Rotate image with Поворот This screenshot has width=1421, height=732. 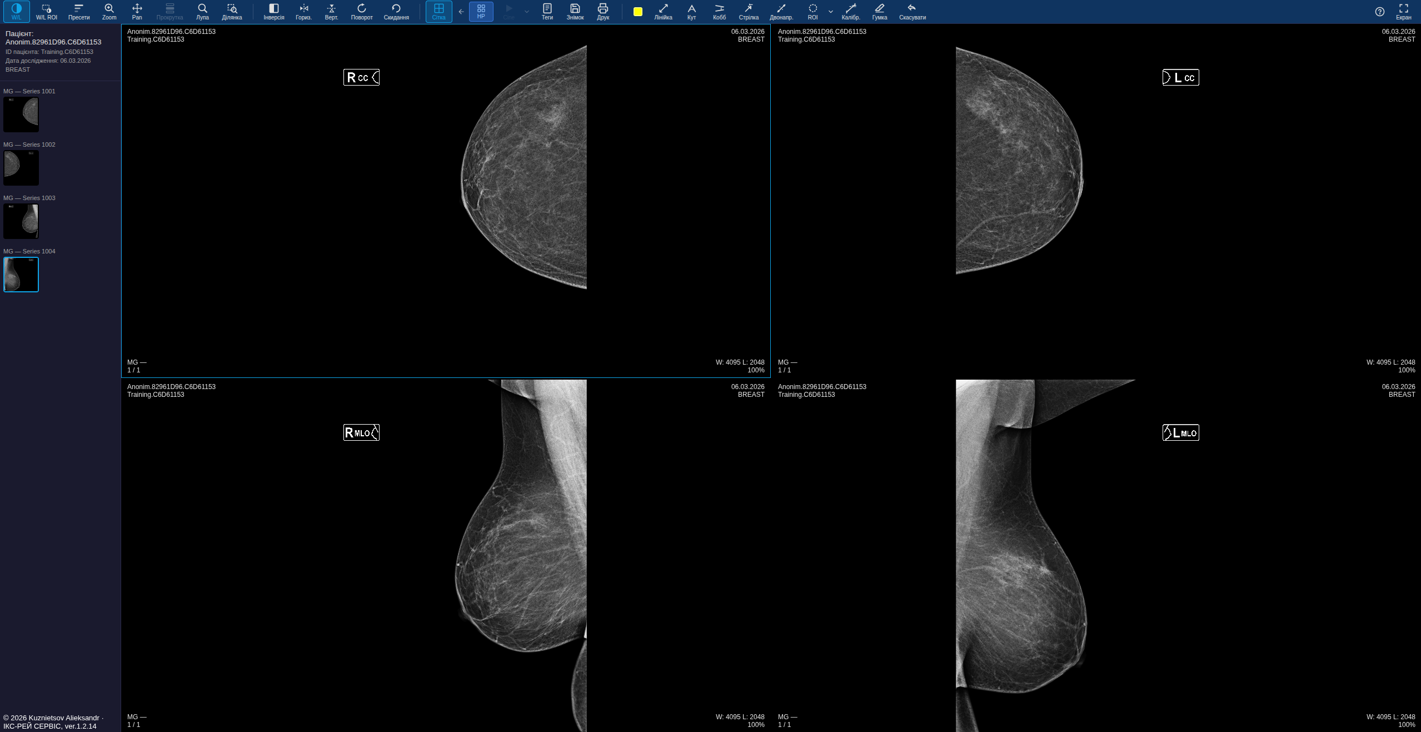pos(362,12)
